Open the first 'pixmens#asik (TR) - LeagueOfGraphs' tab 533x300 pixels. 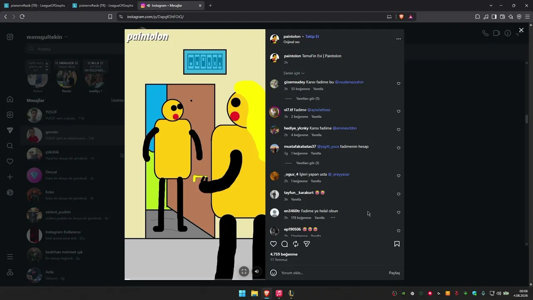tap(34, 5)
